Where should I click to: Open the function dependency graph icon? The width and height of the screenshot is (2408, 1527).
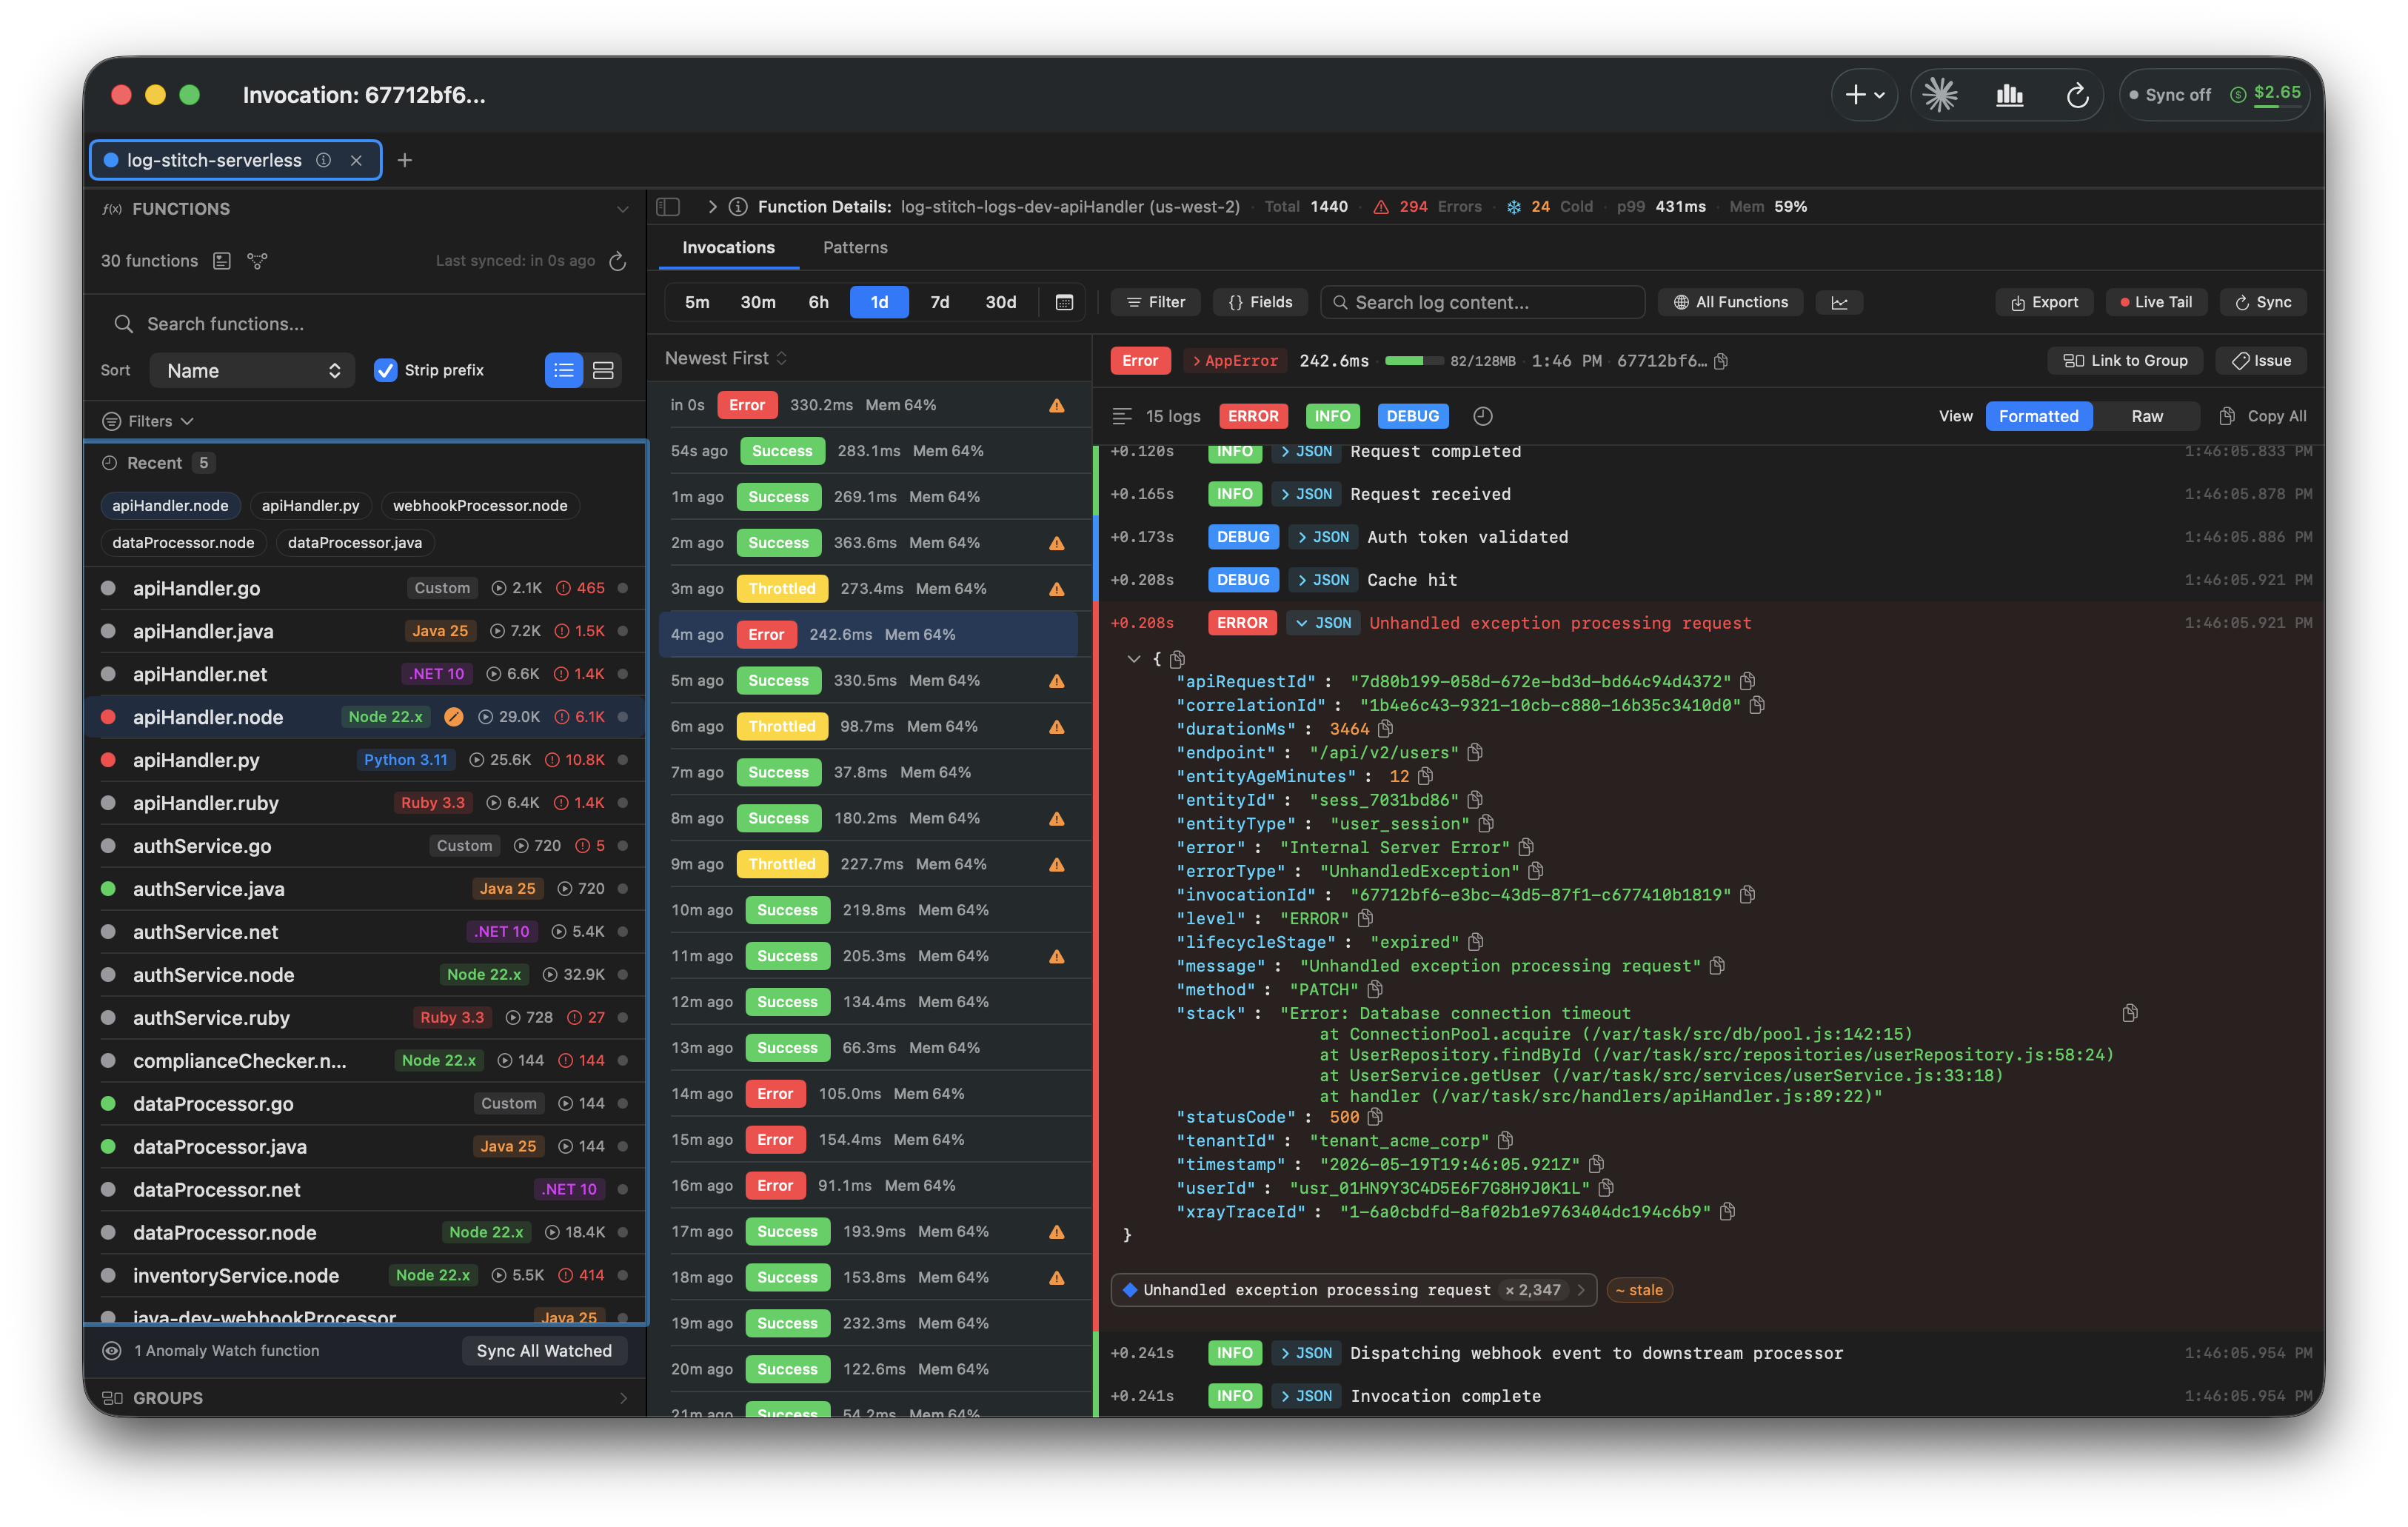(x=257, y=261)
